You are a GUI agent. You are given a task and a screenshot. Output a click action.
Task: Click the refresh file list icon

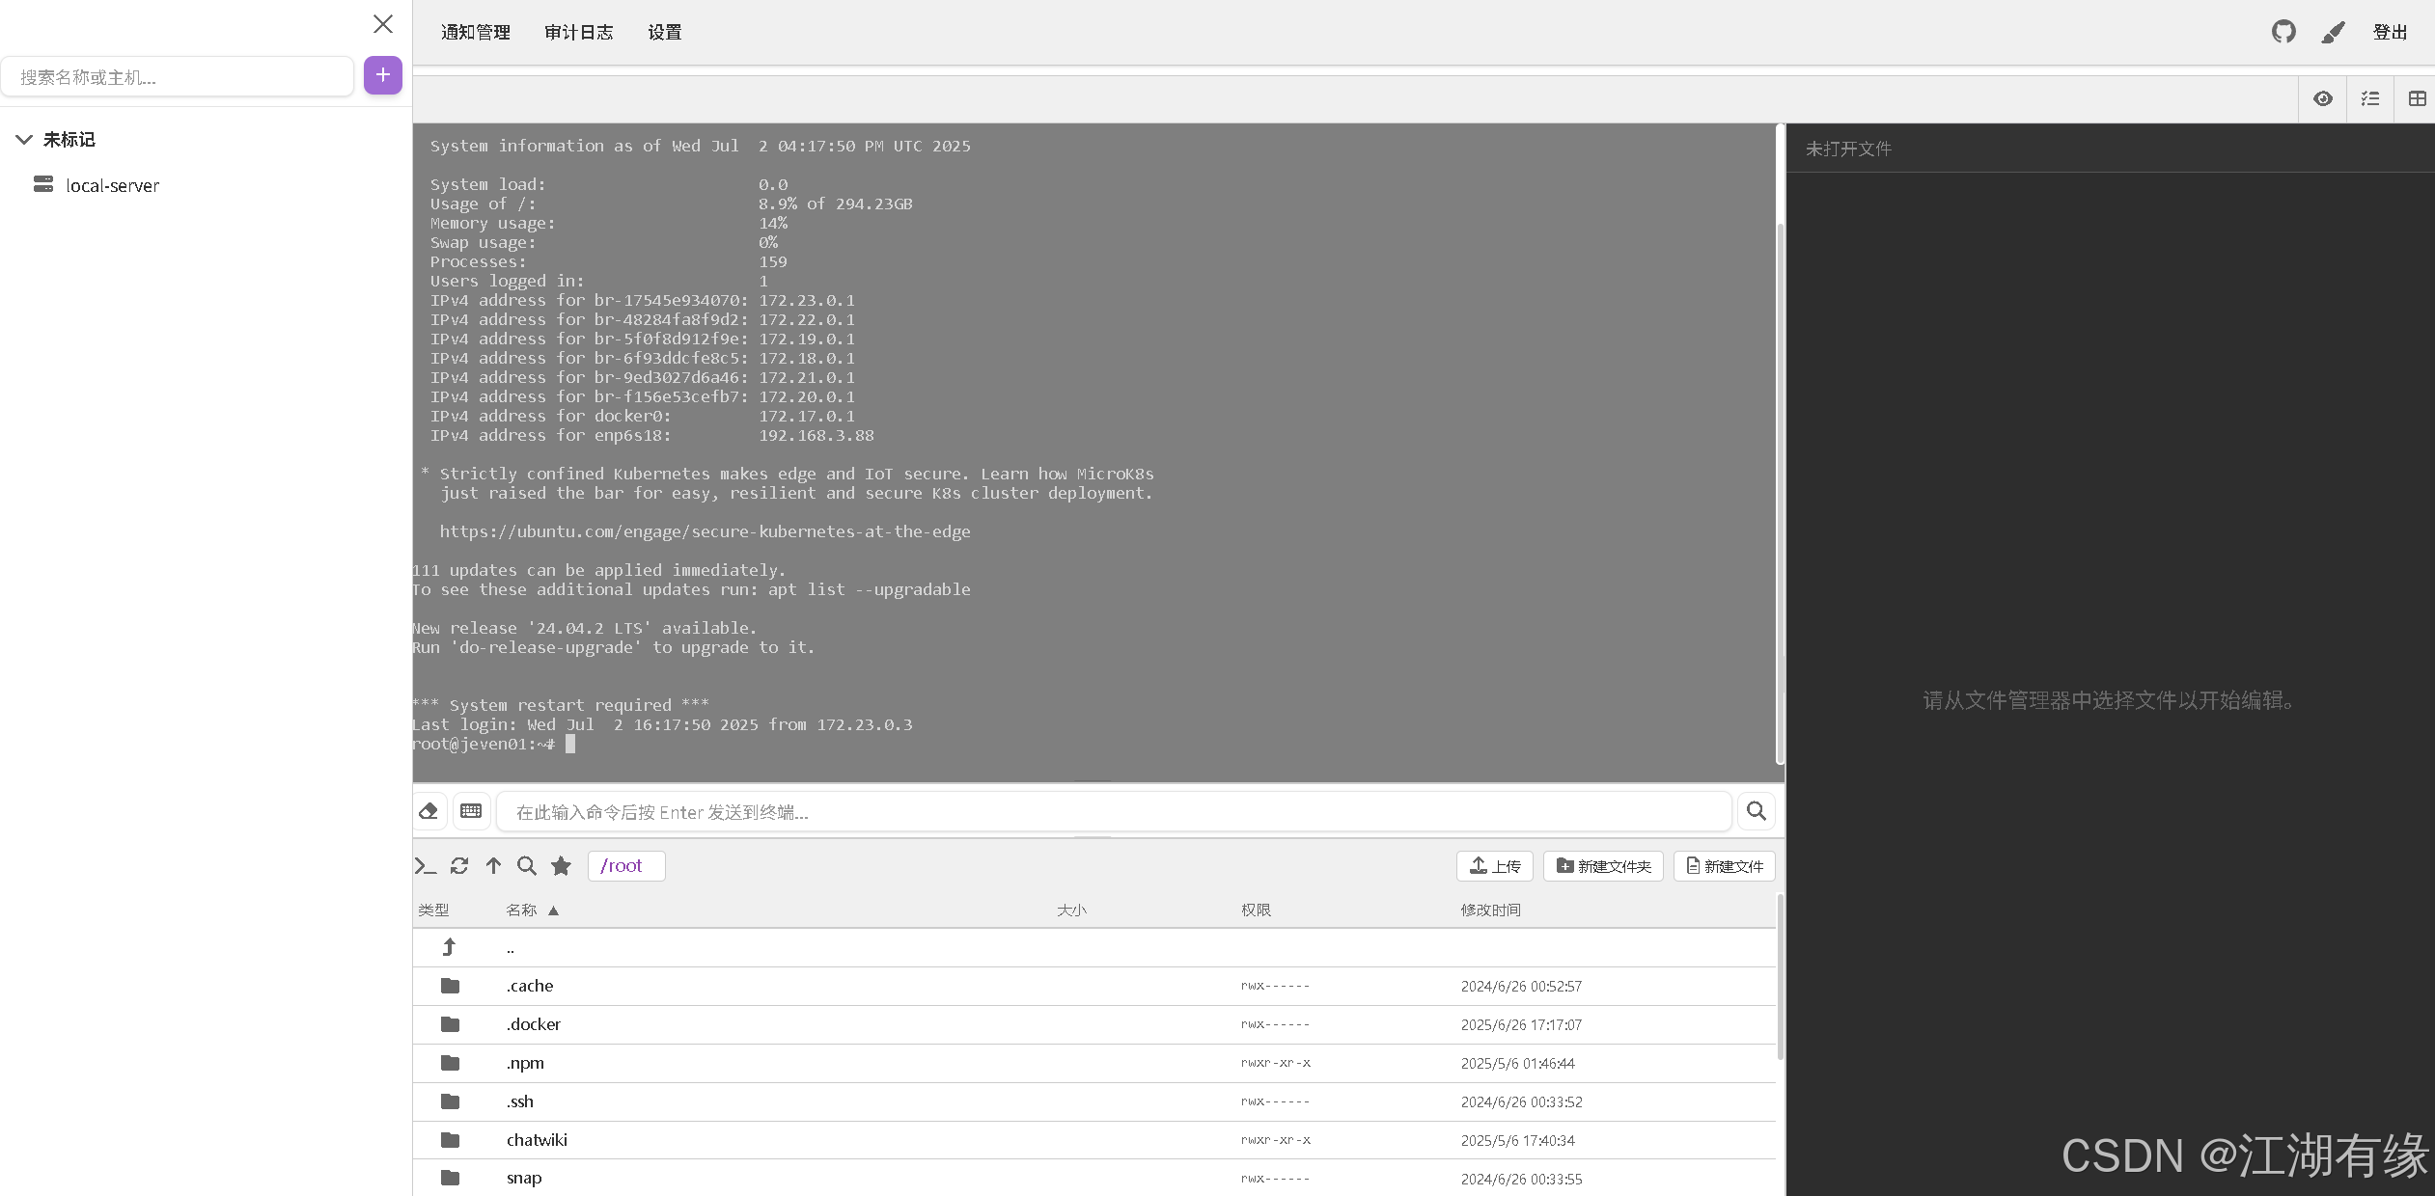[x=459, y=866]
